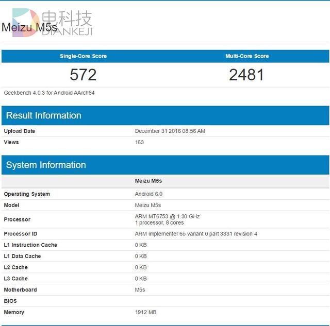The height and width of the screenshot is (326, 330).
Task: Select the Android 6.0 value
Action: (148, 194)
